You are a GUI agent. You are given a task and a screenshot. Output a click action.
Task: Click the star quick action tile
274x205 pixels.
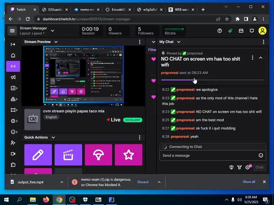point(129,155)
